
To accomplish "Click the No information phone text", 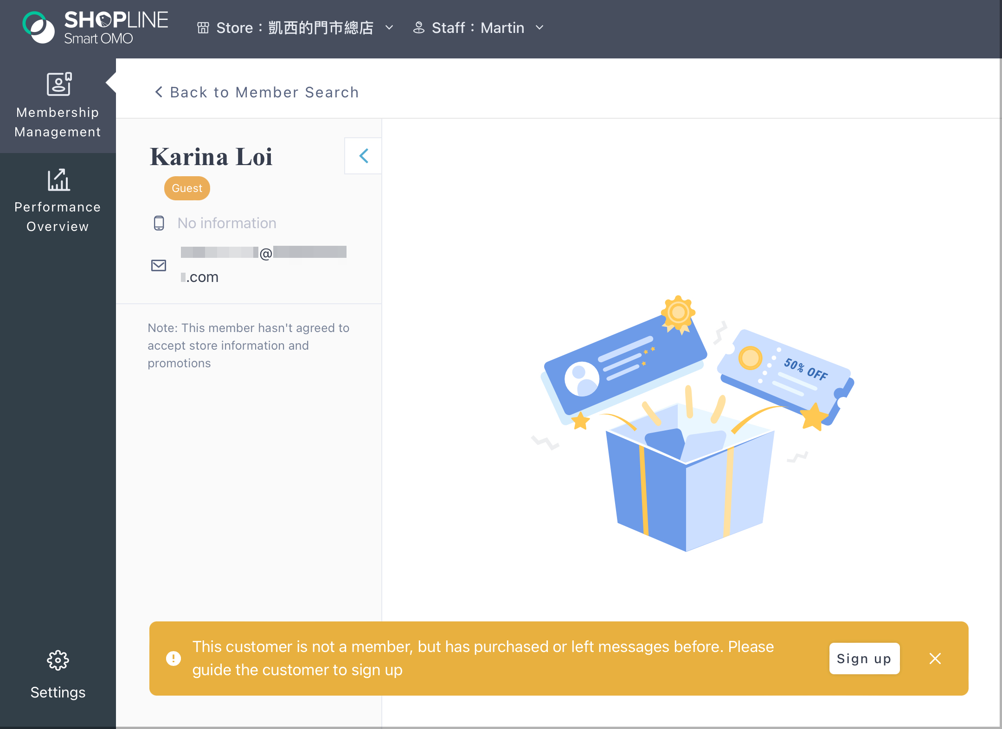I will click(x=227, y=223).
